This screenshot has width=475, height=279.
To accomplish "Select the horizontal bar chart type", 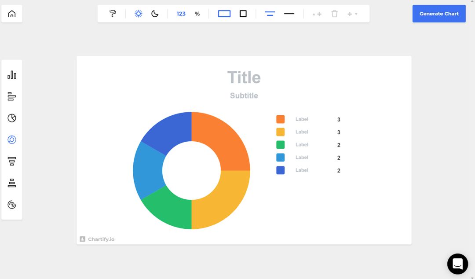I will point(12,96).
